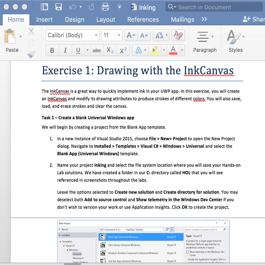The image size is (265, 265).
Task: Open the underline style dropdown arrow
Action: 87,50
